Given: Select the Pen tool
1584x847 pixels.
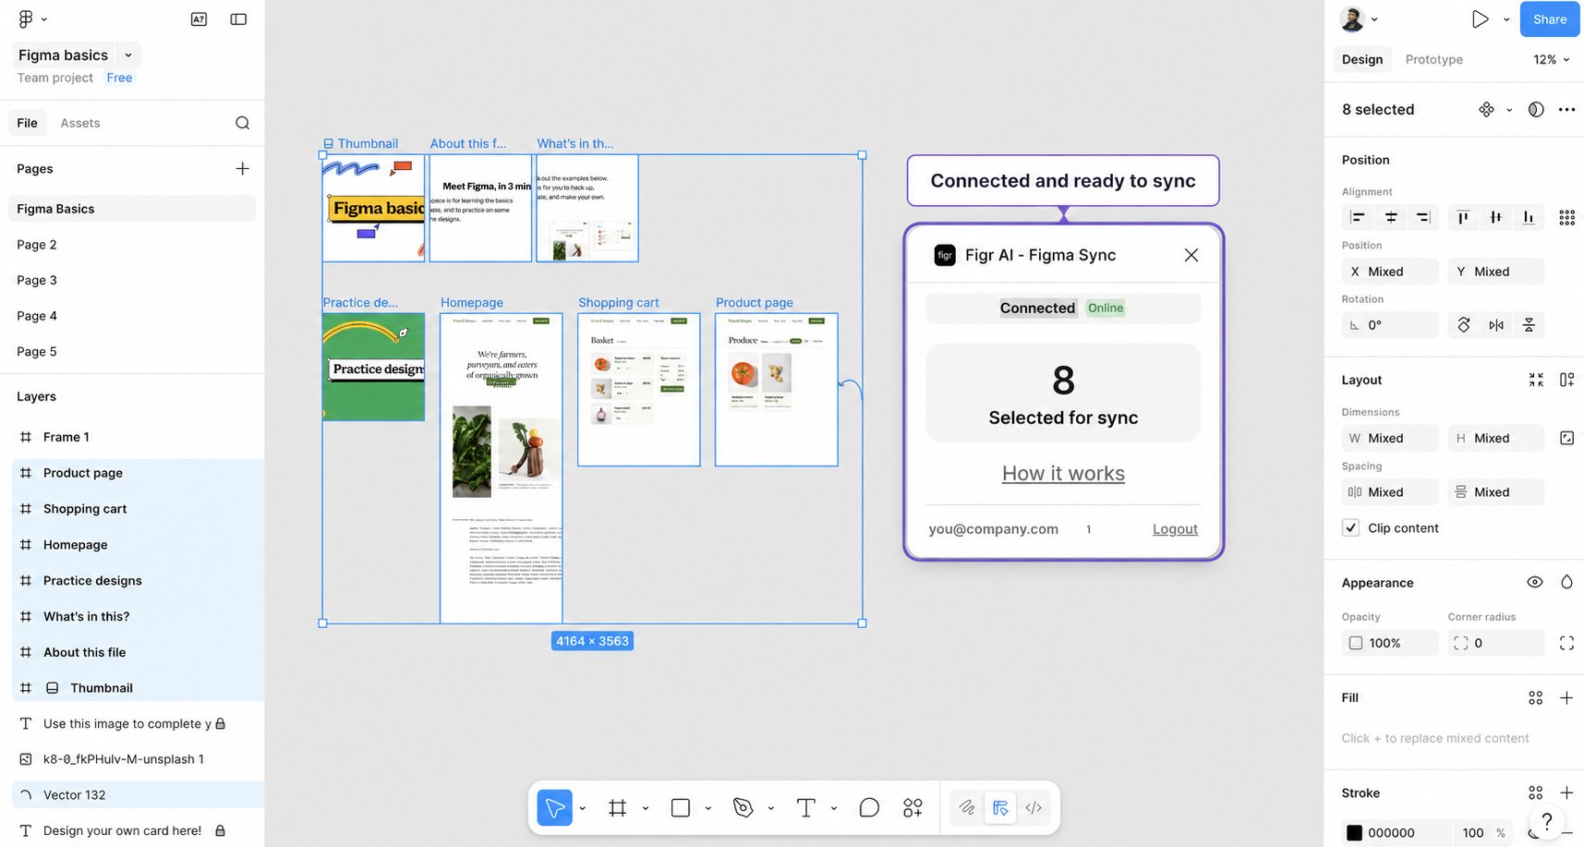Looking at the screenshot, I should [744, 808].
